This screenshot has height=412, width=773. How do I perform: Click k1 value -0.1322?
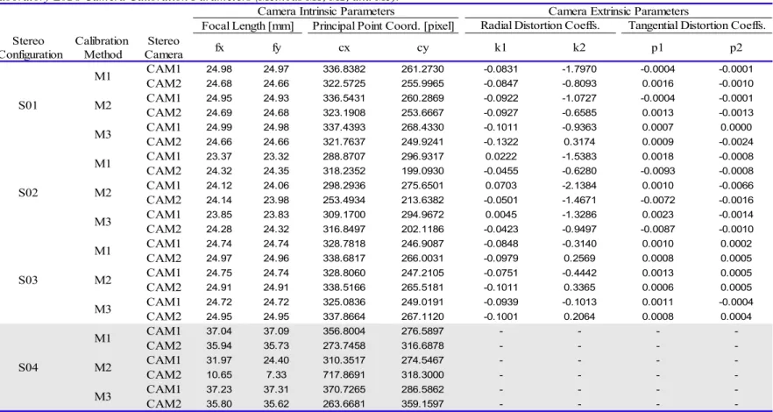[501, 142]
